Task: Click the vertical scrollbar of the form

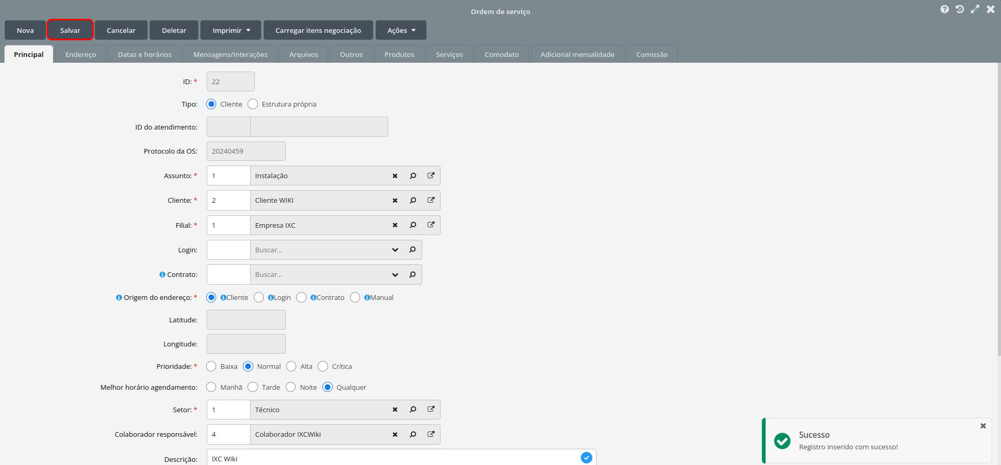Action: click(998, 209)
